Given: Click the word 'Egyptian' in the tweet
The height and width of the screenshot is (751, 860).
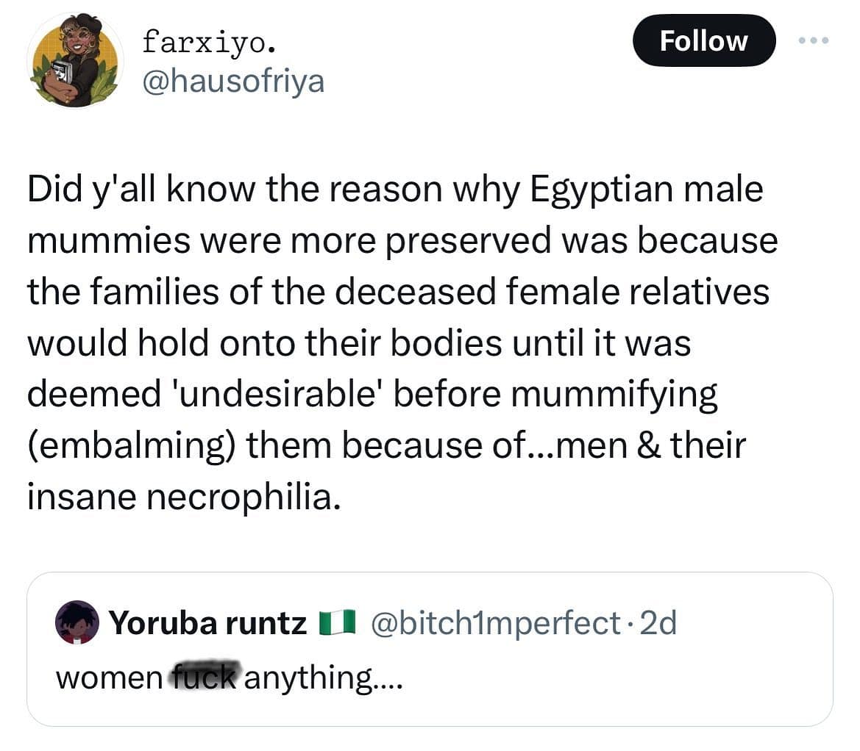Looking at the screenshot, I should click(x=589, y=190).
